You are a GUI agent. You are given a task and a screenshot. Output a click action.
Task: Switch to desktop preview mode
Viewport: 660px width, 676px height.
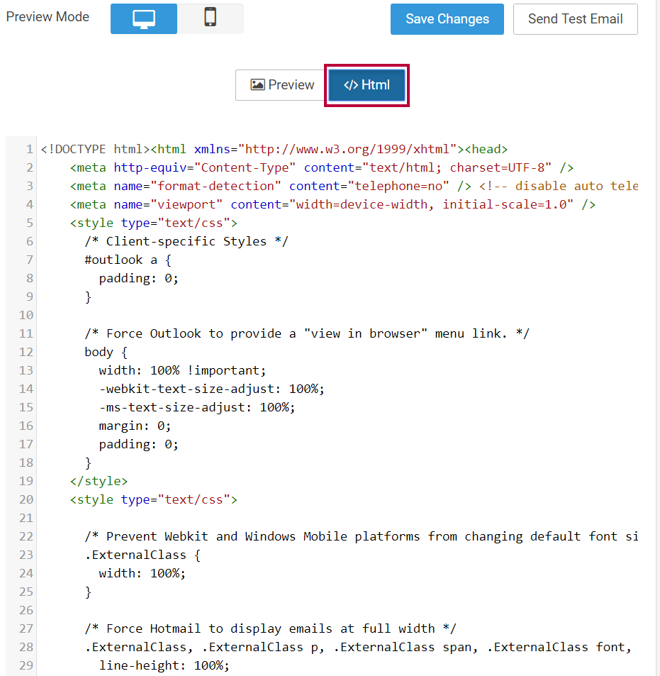[x=144, y=18]
